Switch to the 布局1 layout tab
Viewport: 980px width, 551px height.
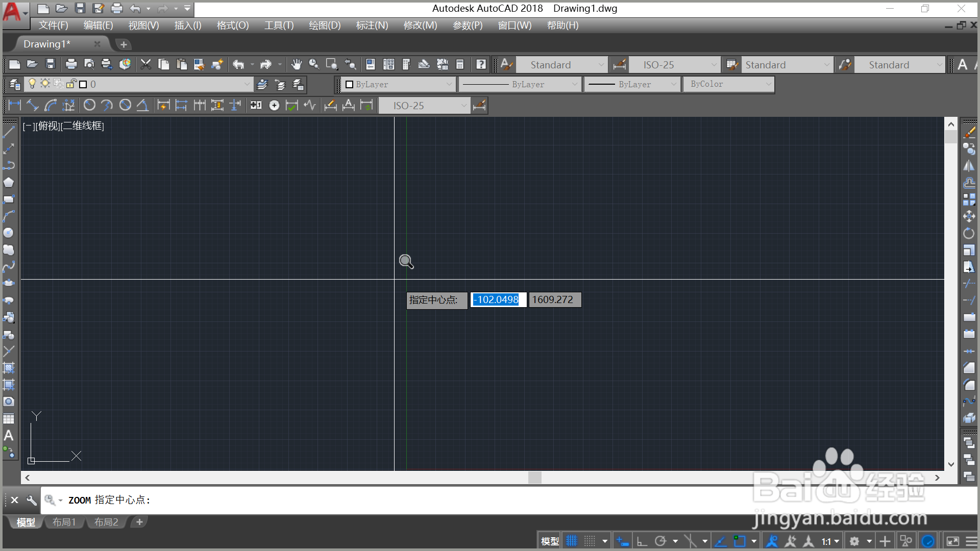click(64, 522)
